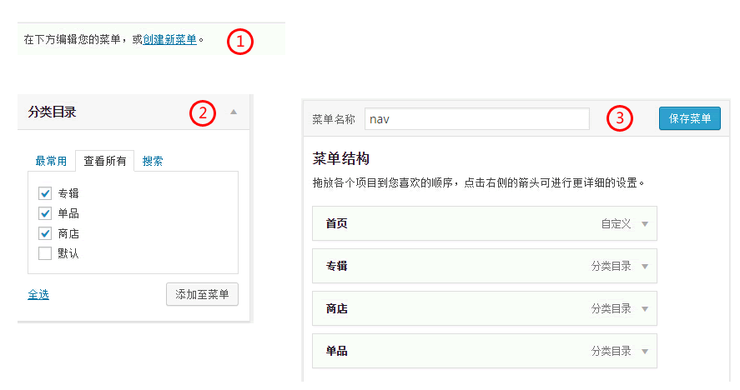The height and width of the screenshot is (390, 740).
Task: Open the 搜索 tab
Action: [153, 162]
